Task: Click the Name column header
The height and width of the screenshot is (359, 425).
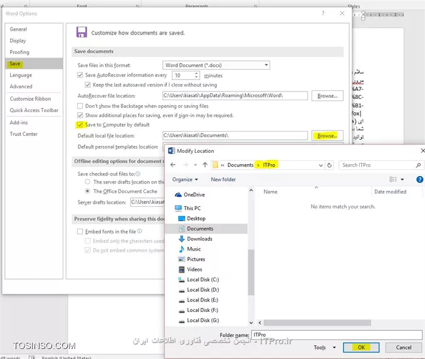Action: point(270,192)
